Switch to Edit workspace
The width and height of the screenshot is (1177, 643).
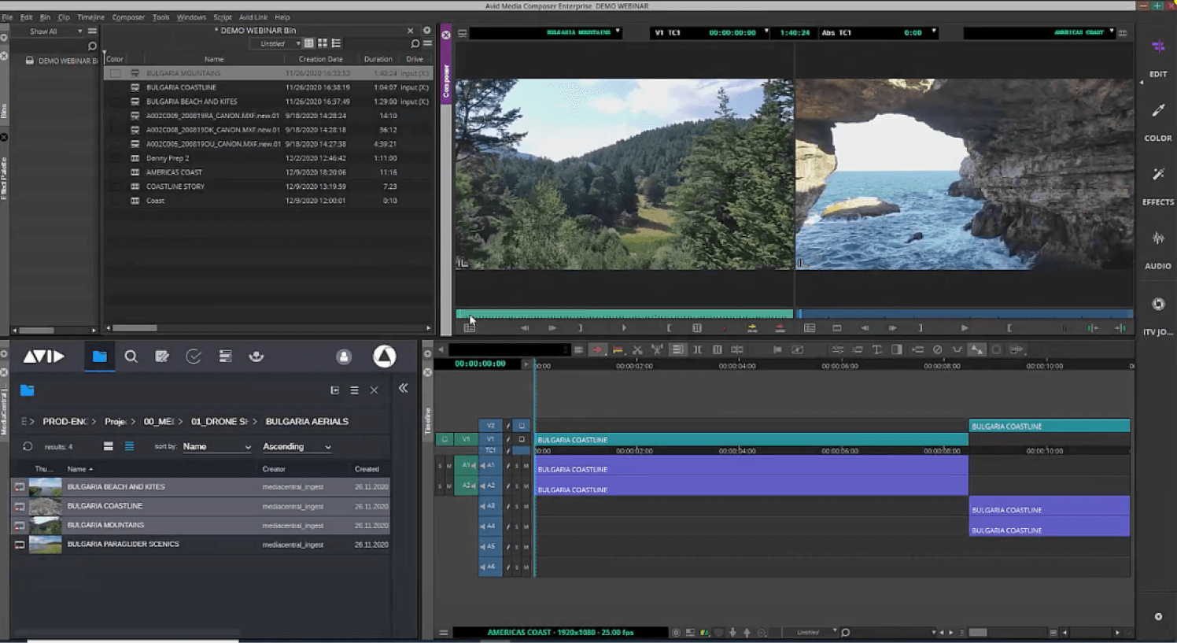tap(1158, 58)
